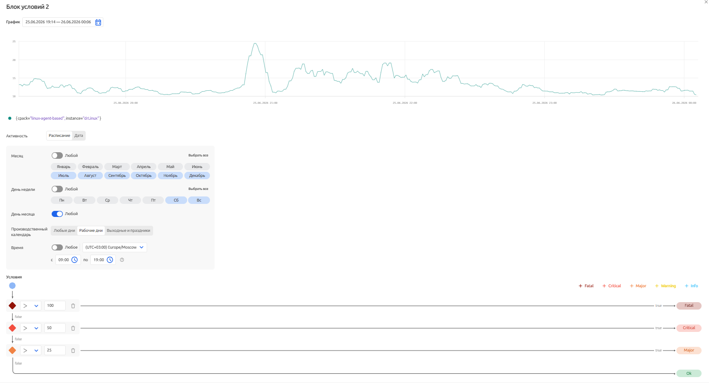Open operator dropdown for the Major condition

coord(31,351)
